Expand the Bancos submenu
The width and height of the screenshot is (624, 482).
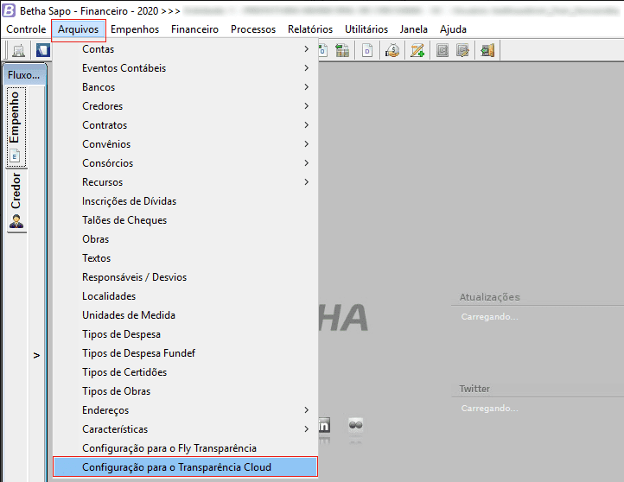(186, 87)
